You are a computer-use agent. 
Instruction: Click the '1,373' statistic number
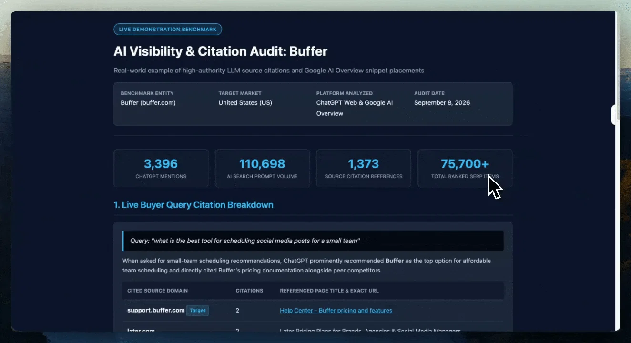pyautogui.click(x=364, y=164)
